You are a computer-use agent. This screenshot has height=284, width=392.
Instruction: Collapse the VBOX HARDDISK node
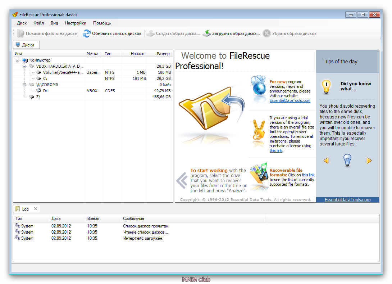tap(24, 67)
